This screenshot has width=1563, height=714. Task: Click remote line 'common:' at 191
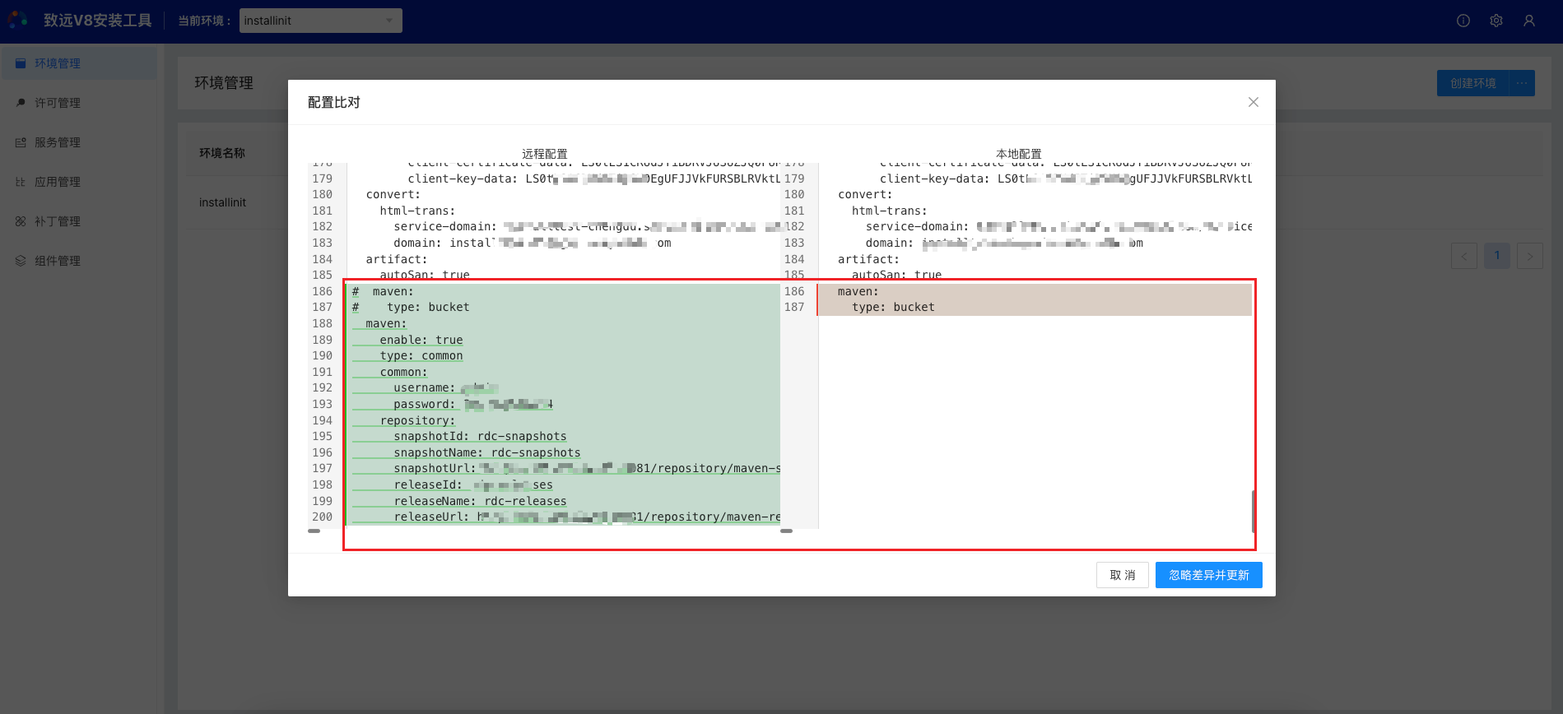pyautogui.click(x=403, y=372)
